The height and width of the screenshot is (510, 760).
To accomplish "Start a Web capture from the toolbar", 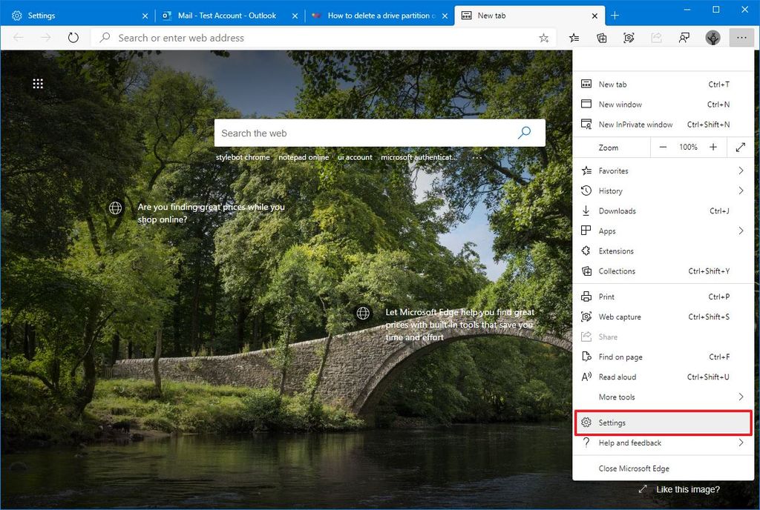I will (629, 37).
